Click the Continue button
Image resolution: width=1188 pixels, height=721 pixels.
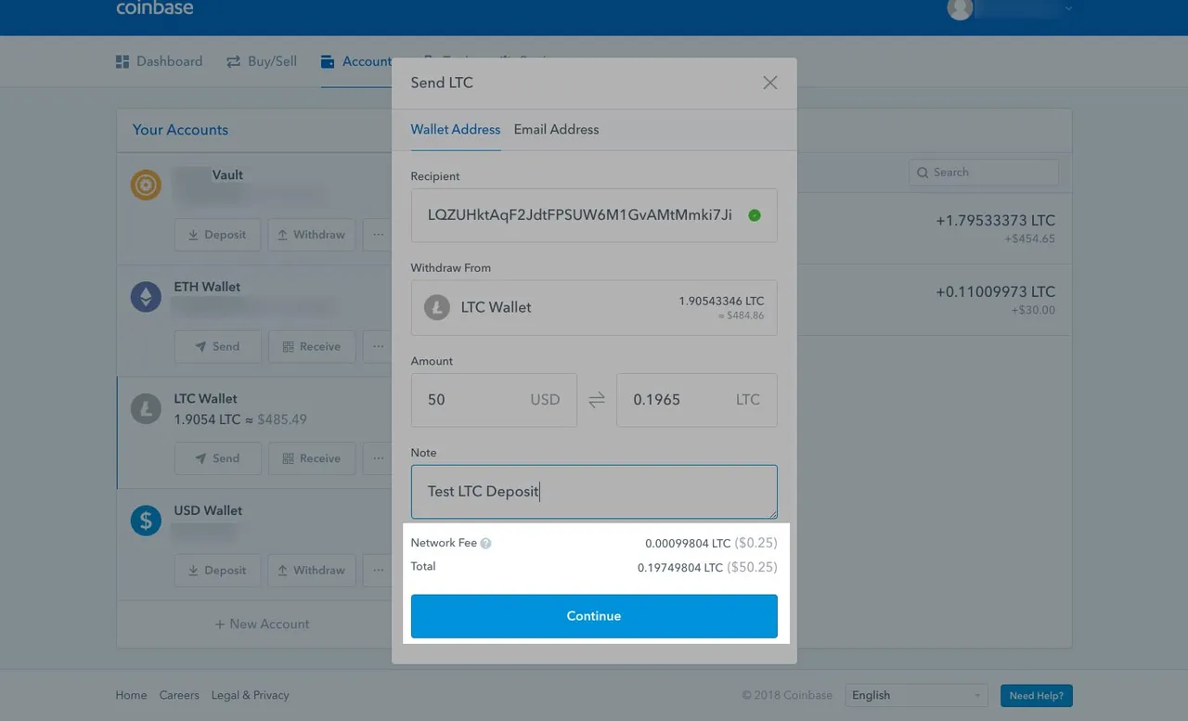click(x=594, y=616)
